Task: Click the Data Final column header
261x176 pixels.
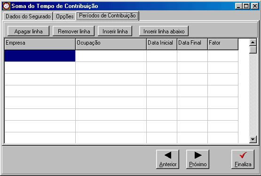Action: pos(192,44)
